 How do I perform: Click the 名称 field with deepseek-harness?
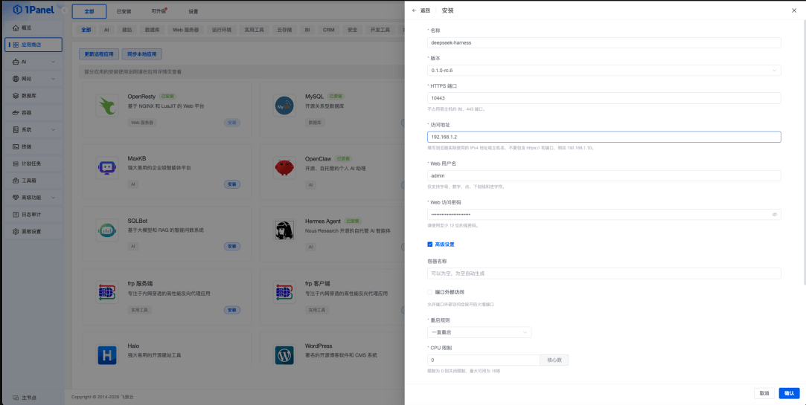(x=604, y=42)
